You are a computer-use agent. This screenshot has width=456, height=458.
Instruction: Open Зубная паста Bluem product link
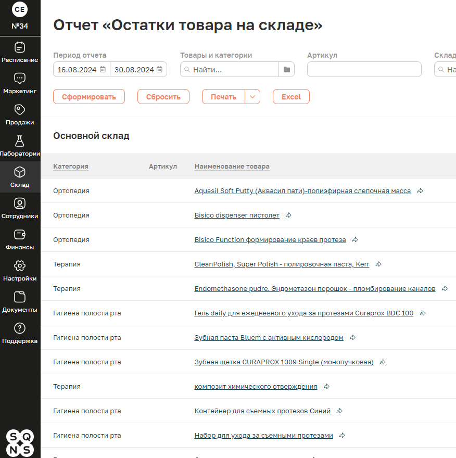coord(269,338)
